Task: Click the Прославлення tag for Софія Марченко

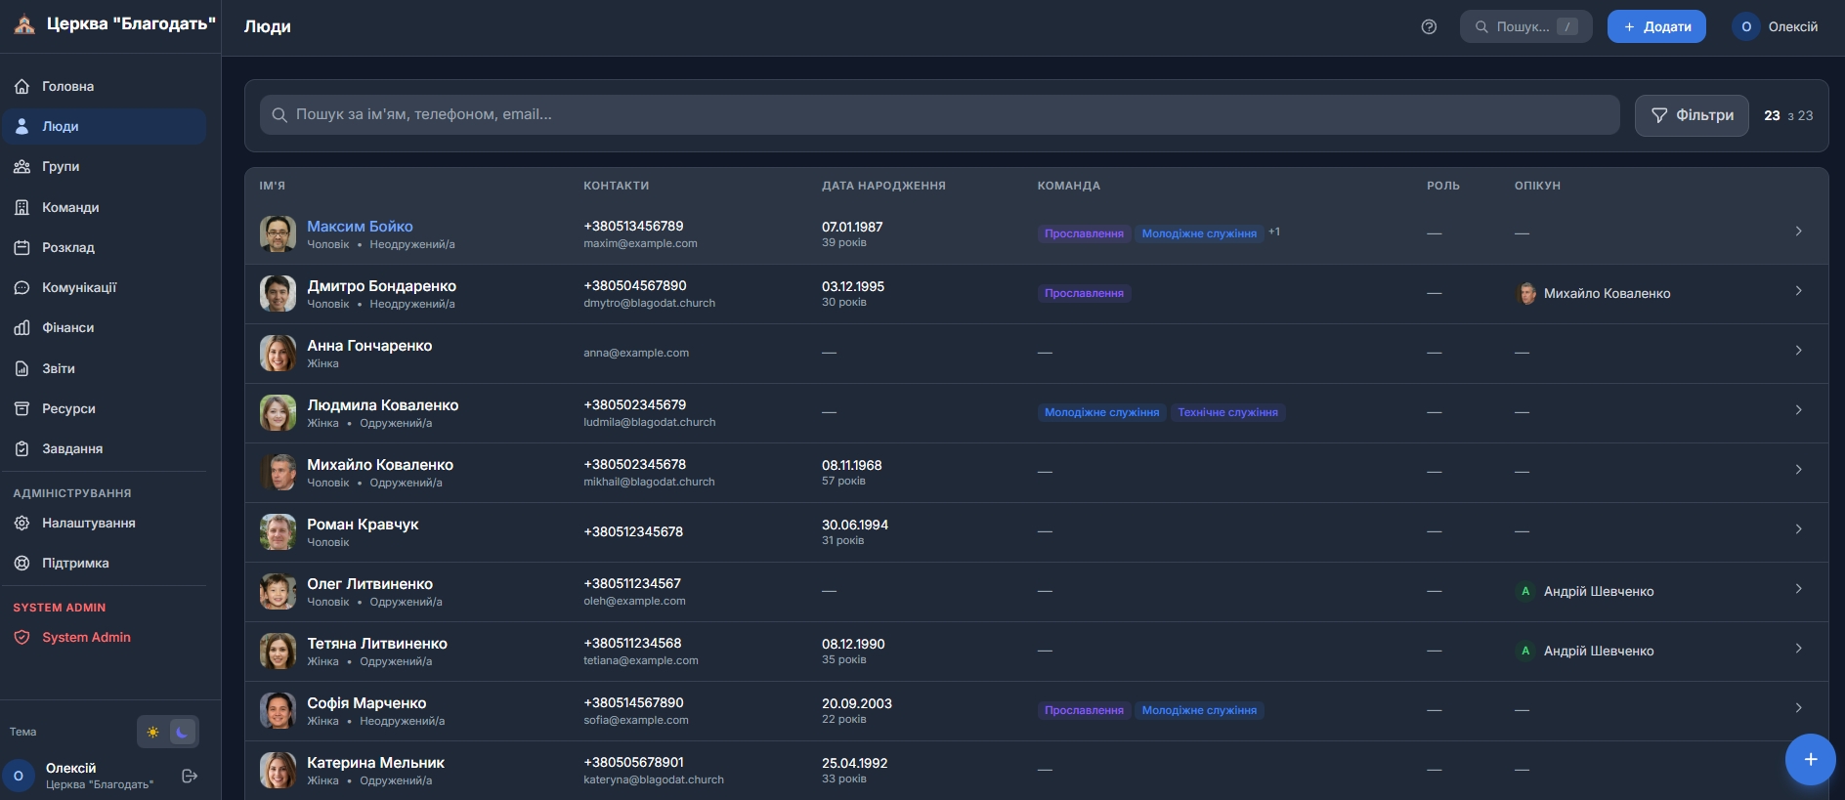Action: point(1084,710)
